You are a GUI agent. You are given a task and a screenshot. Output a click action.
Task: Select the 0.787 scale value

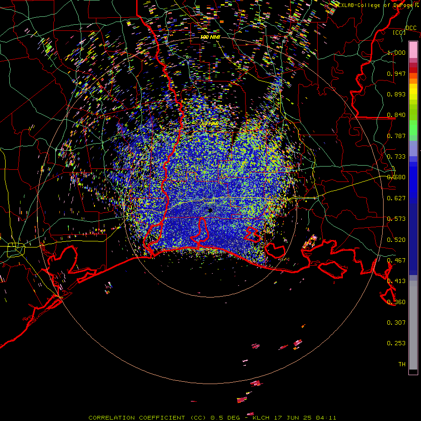tap(396, 136)
